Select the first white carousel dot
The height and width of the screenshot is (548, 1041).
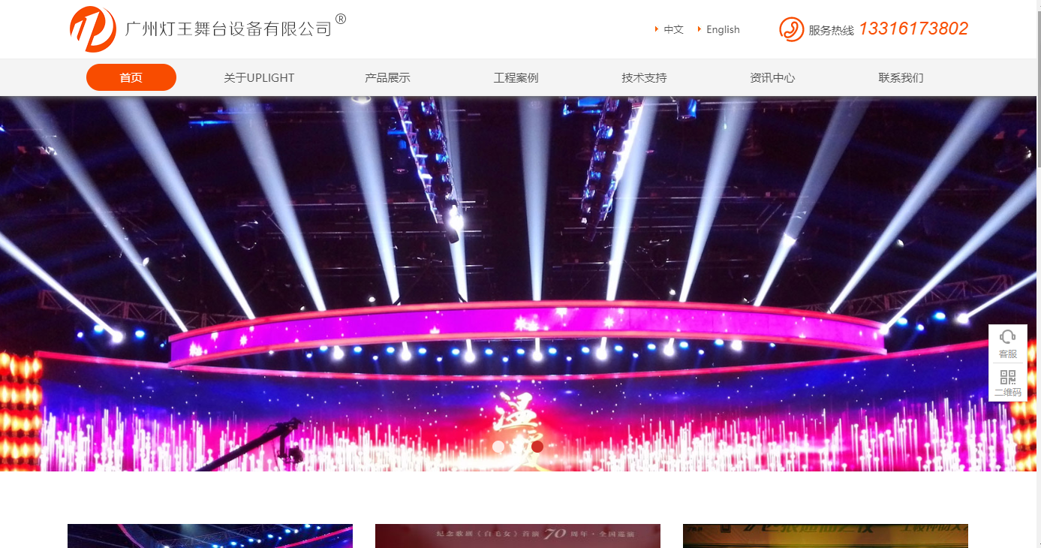point(498,447)
